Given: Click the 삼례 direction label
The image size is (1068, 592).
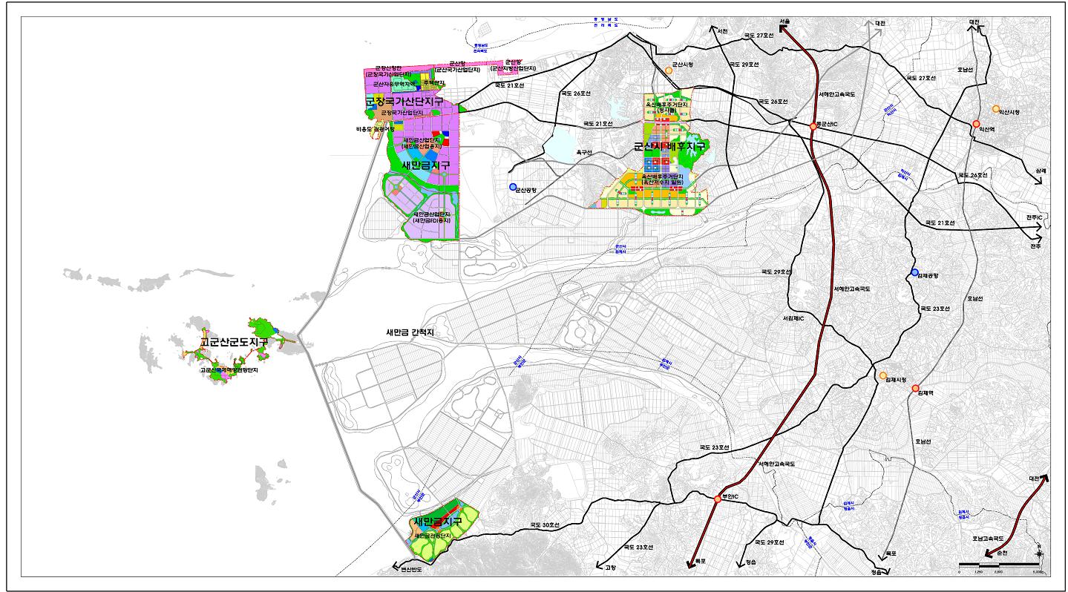Looking at the screenshot, I should tap(1040, 171).
